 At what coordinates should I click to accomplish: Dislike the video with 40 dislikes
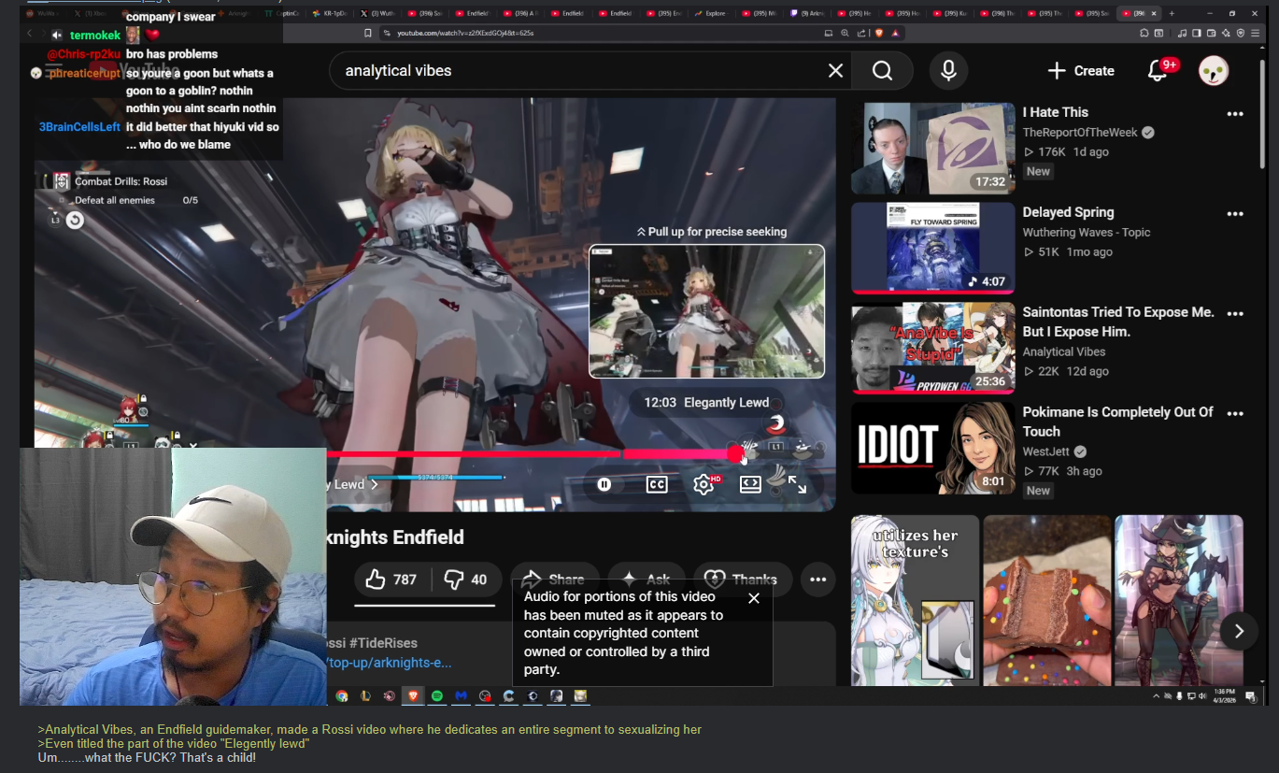[466, 580]
